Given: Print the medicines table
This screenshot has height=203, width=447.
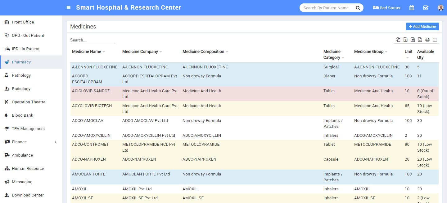Looking at the screenshot, I should click(427, 40).
